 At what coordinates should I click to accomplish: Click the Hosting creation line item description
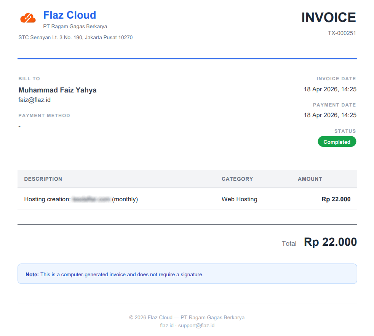click(81, 199)
